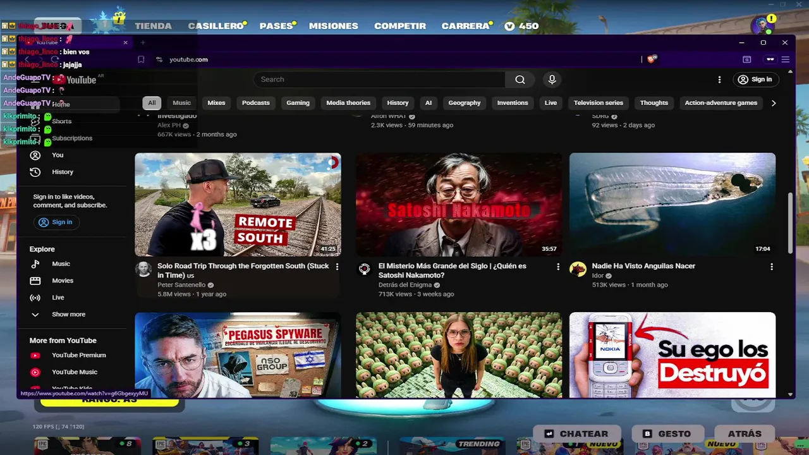The height and width of the screenshot is (455, 809).
Task: Open Nokia Su ego los Destruyó thumbnail
Action: (x=672, y=355)
